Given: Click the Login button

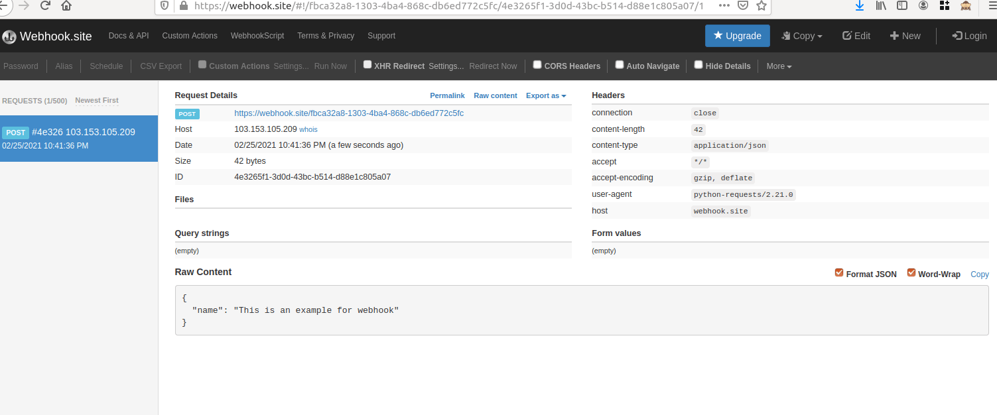Looking at the screenshot, I should pos(969,36).
